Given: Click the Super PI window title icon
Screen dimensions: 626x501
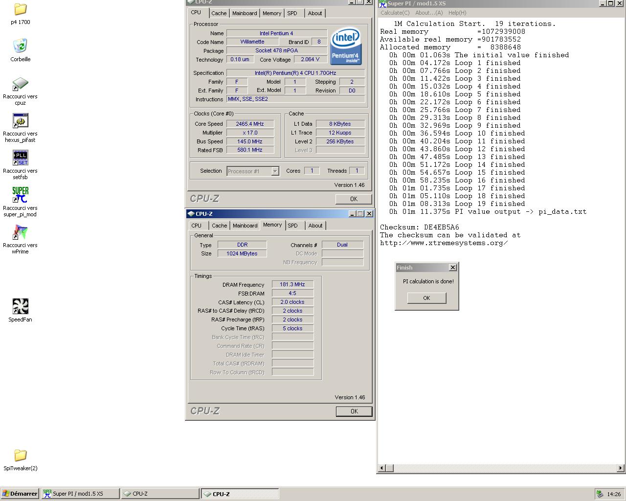Looking at the screenshot, I should 383,3.
